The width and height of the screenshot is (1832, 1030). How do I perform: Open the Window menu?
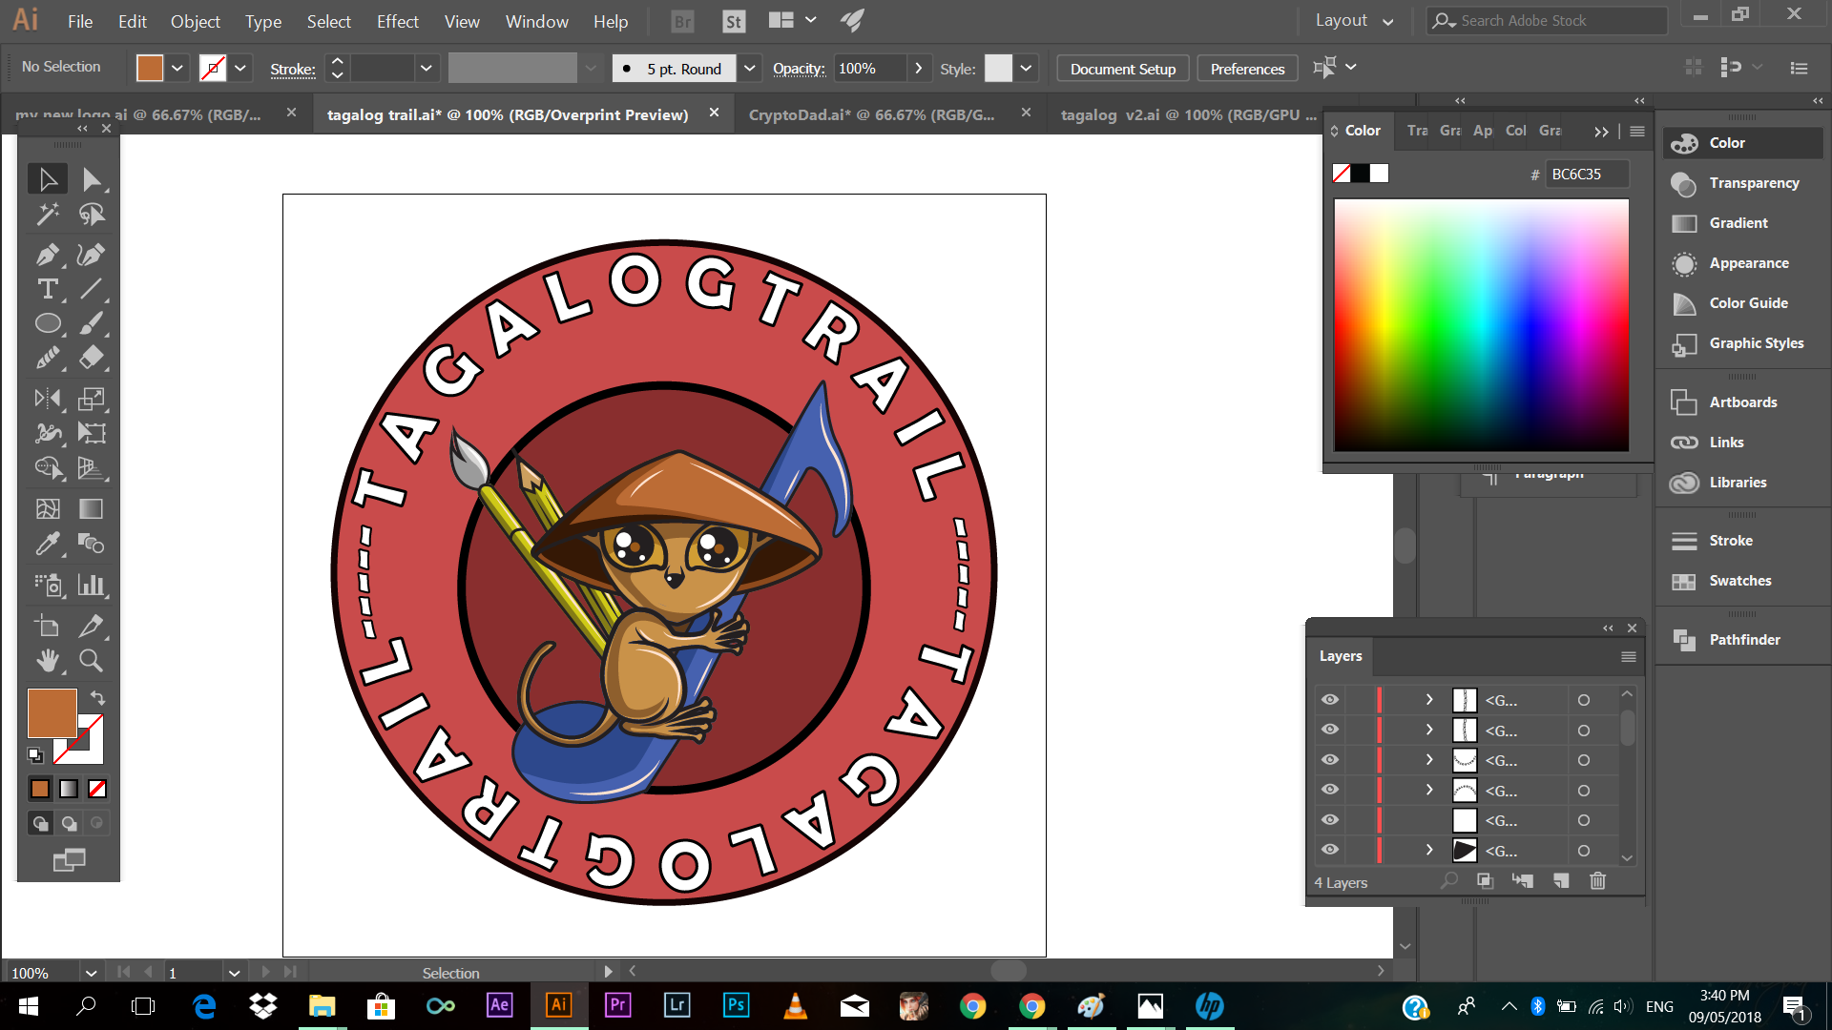(x=537, y=21)
